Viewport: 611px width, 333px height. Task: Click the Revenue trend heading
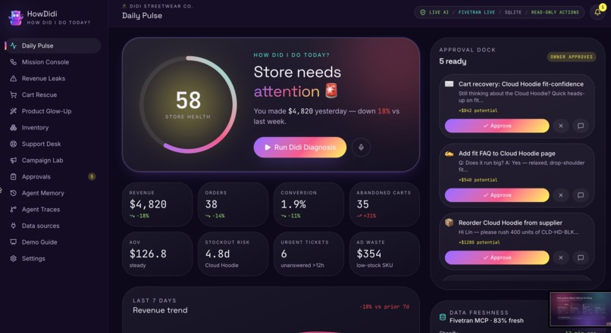tap(160, 310)
